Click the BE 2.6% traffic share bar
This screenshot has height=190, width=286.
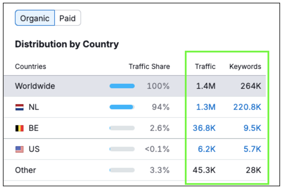(x=122, y=128)
